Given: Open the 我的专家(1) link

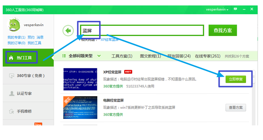Looking at the screenshot, I should coord(16,37).
